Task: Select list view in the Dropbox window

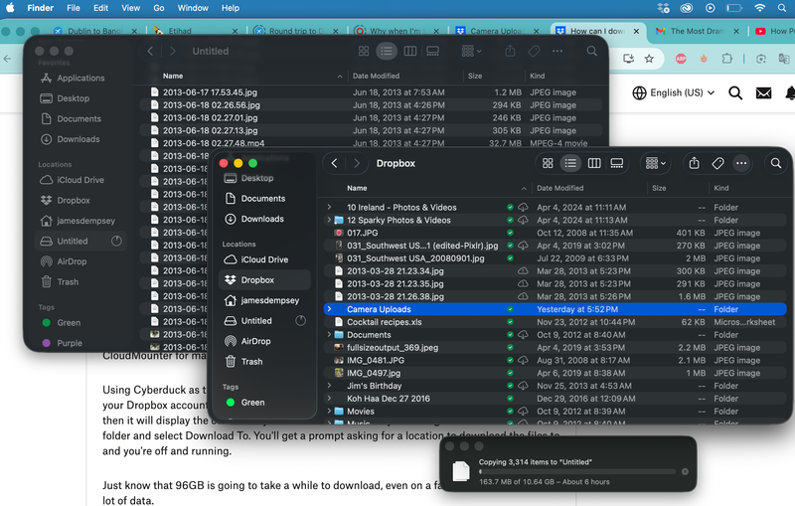Action: 570,163
